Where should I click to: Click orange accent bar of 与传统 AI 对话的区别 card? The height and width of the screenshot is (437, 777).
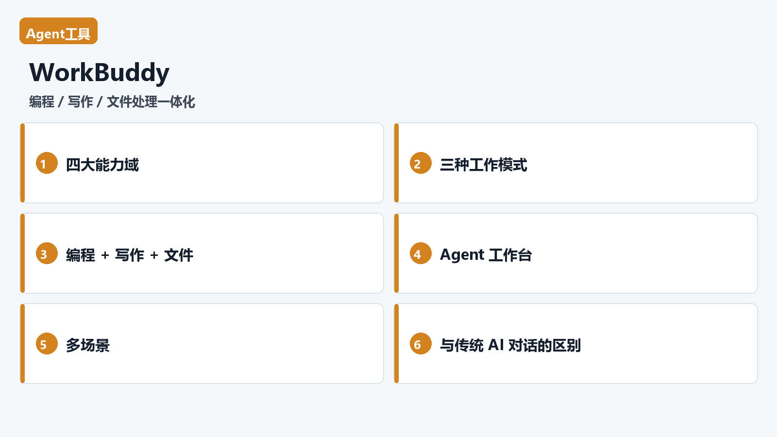pyautogui.click(x=396, y=344)
